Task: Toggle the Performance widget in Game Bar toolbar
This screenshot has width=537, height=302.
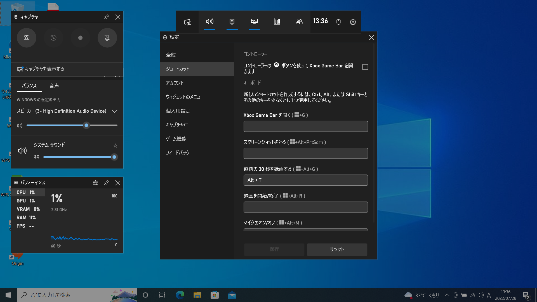Action: (x=254, y=22)
